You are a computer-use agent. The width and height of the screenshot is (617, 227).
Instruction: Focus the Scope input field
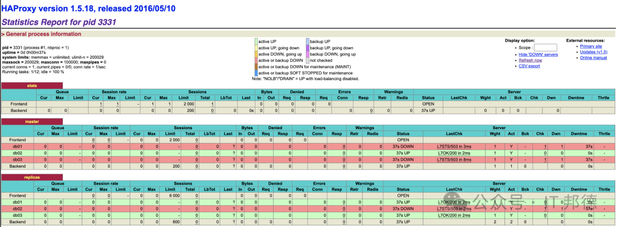click(546, 47)
